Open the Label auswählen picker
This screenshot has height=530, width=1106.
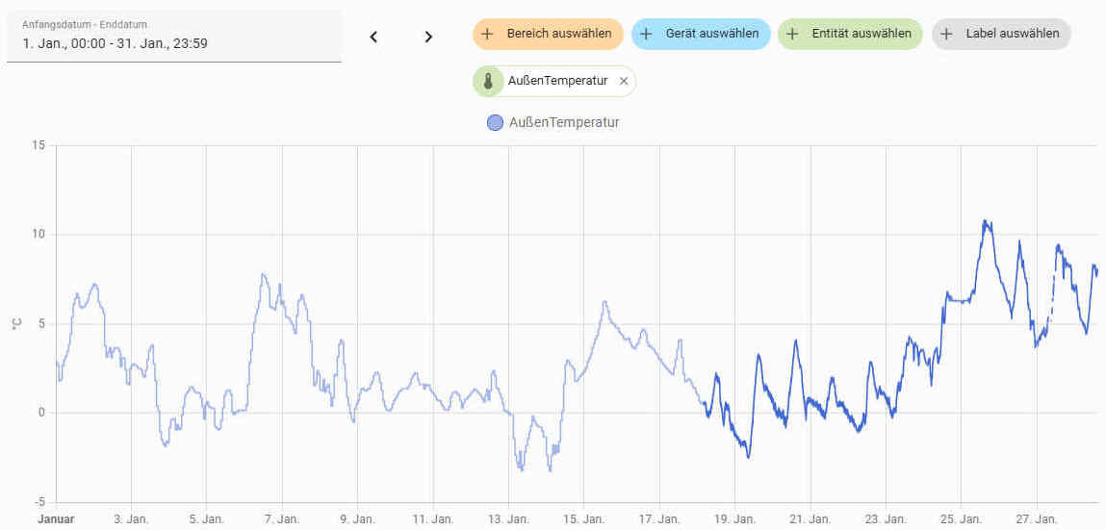tap(1001, 34)
